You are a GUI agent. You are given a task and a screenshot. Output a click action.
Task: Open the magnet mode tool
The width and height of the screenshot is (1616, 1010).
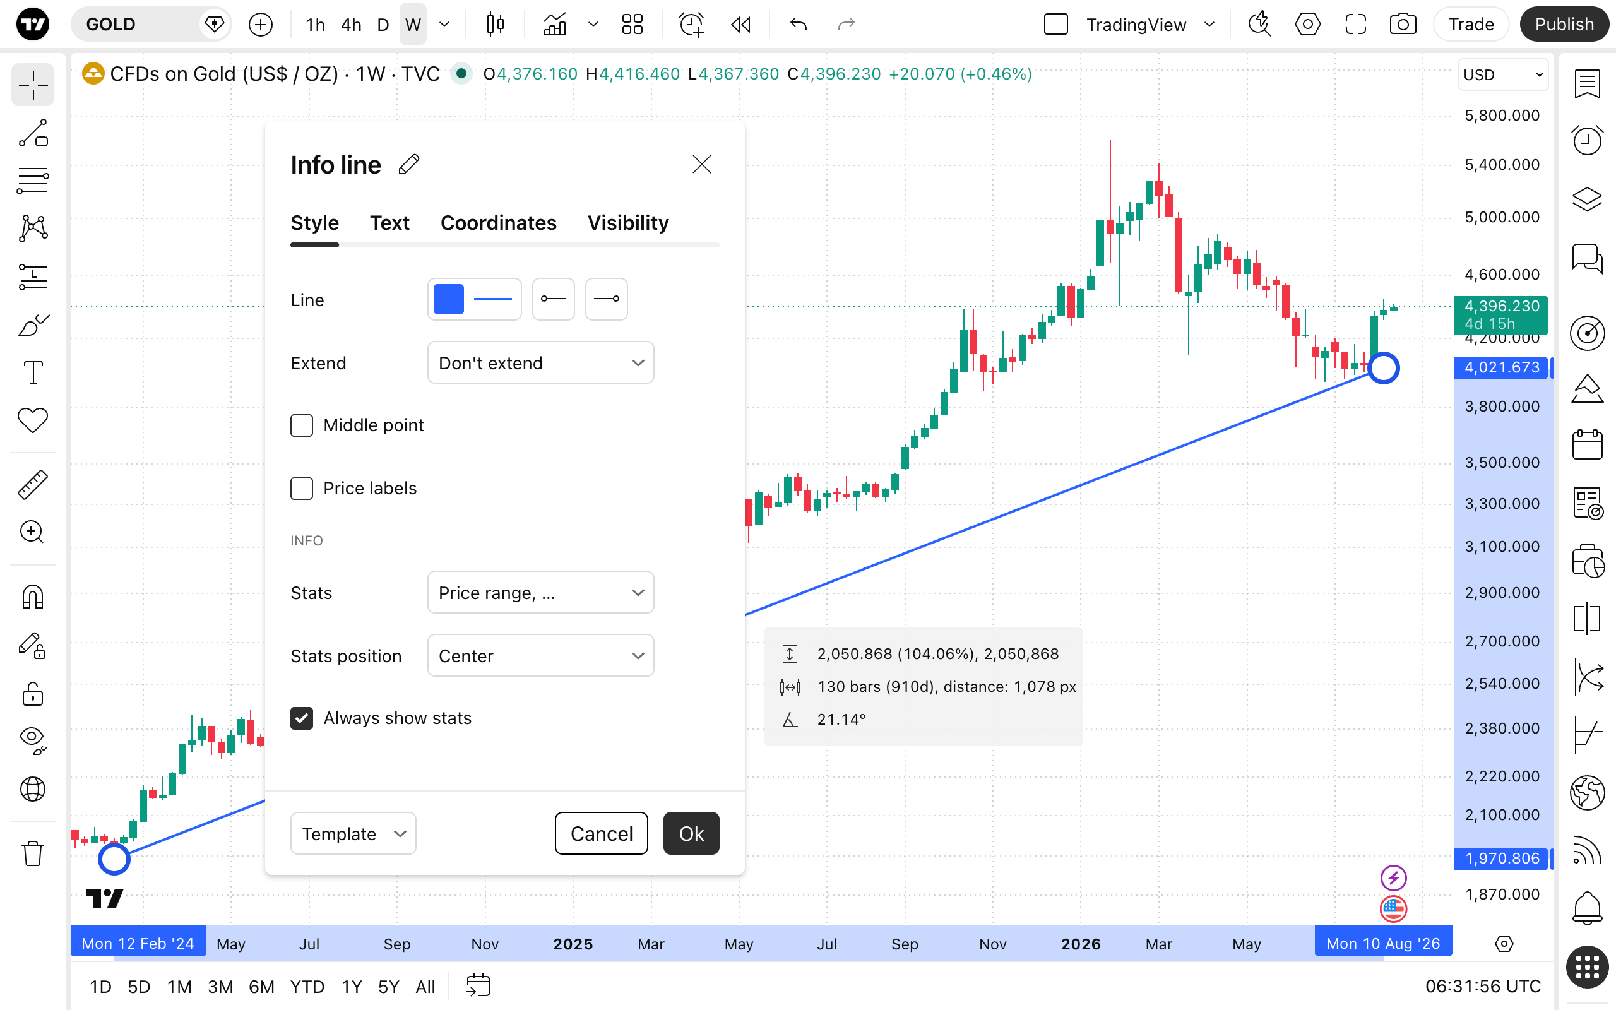pos(33,597)
